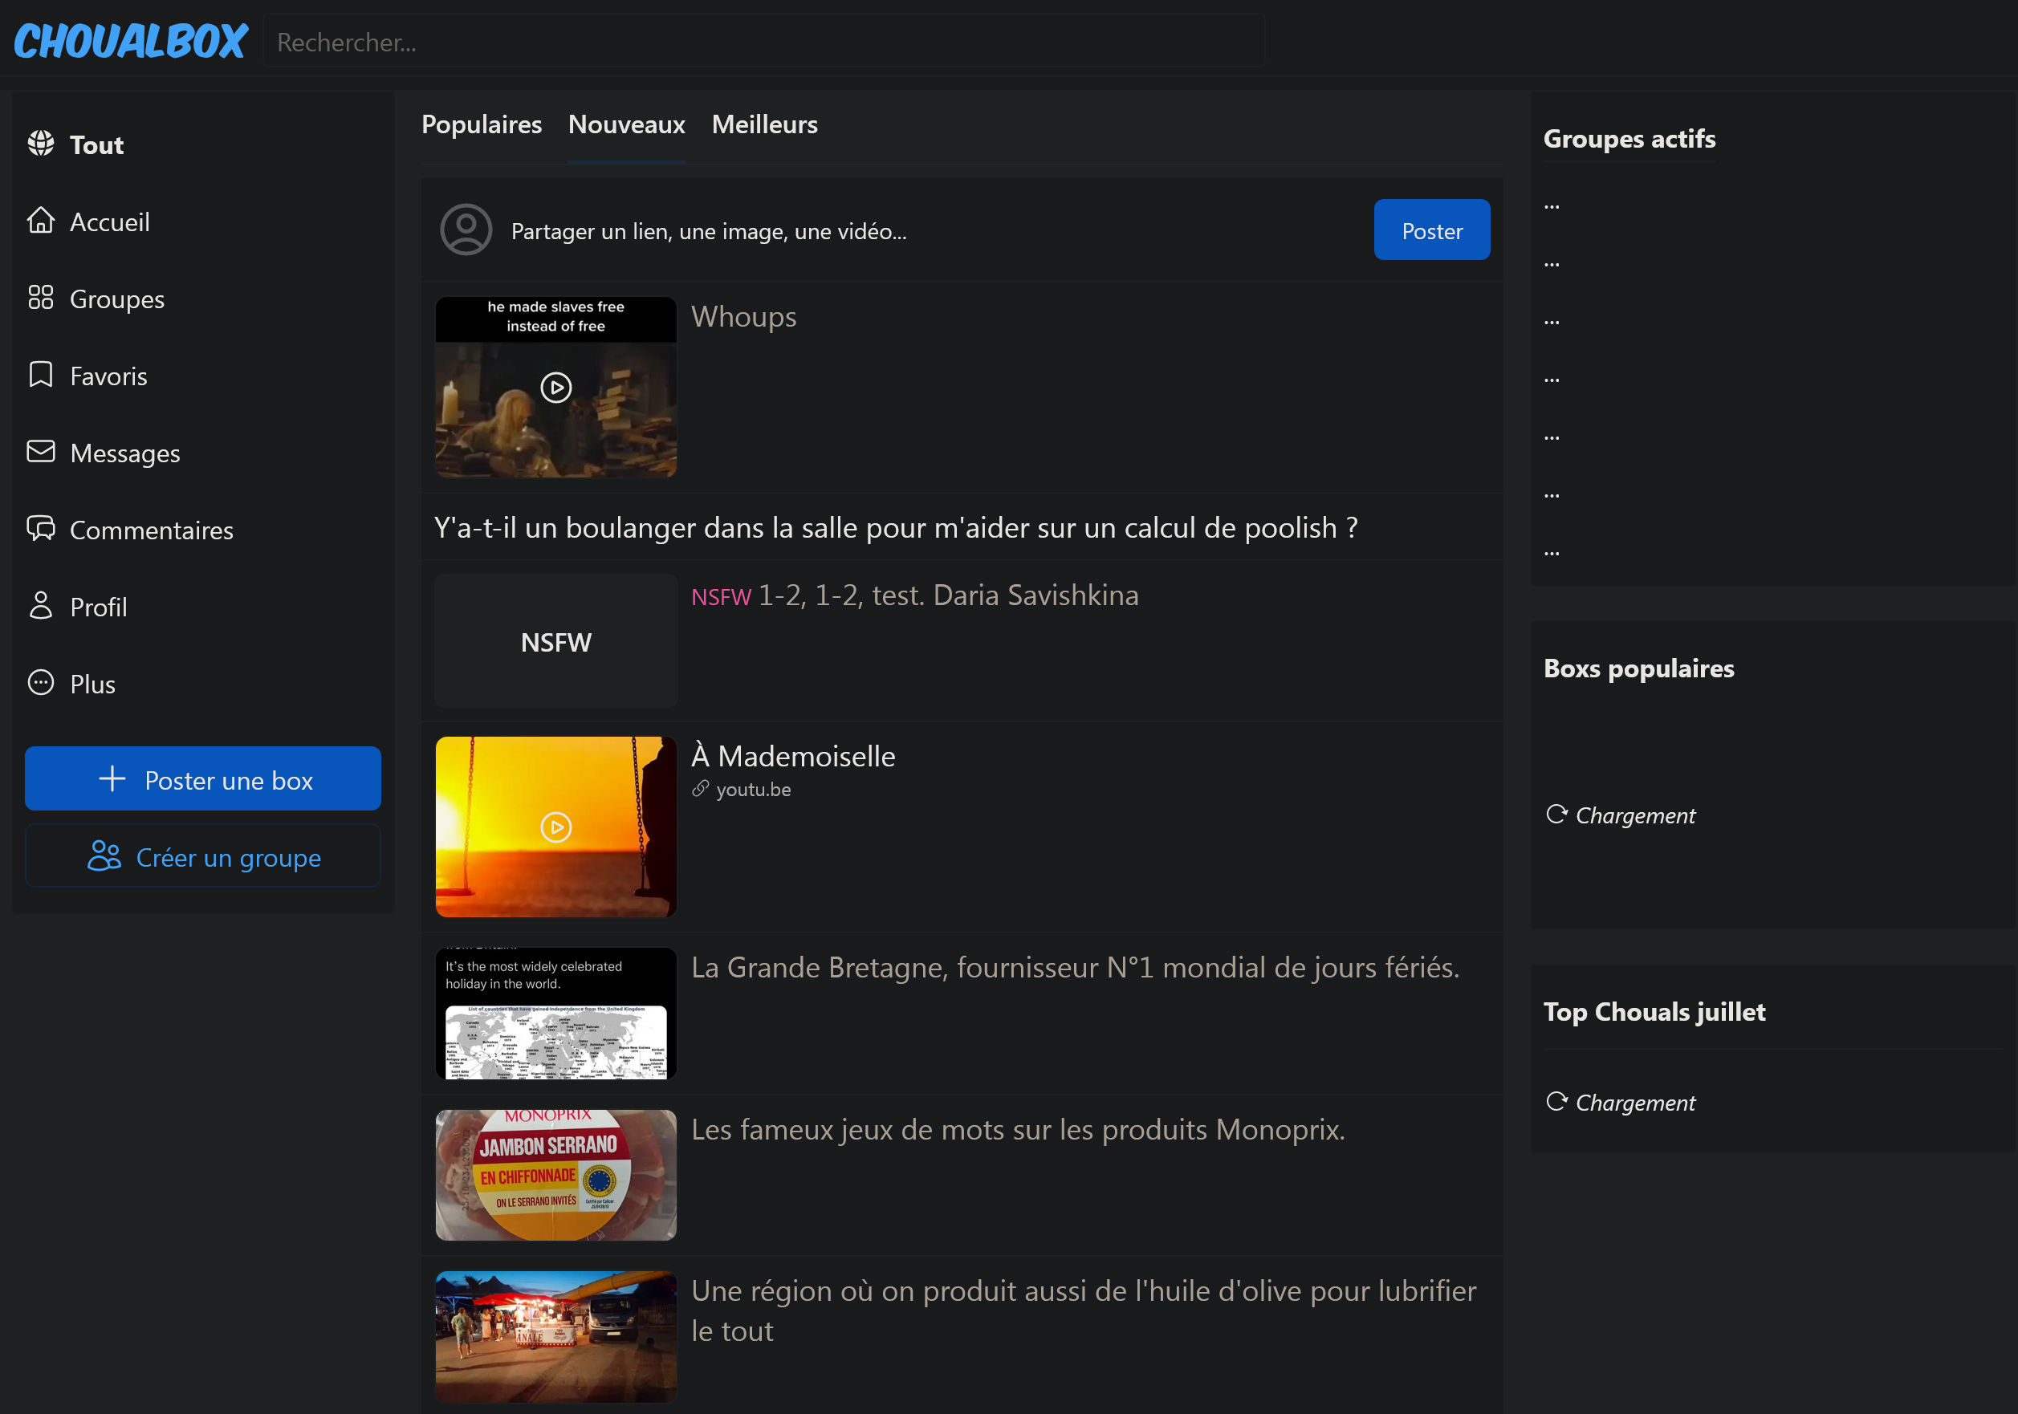Open Favoris via the bookmark icon

tap(40, 375)
